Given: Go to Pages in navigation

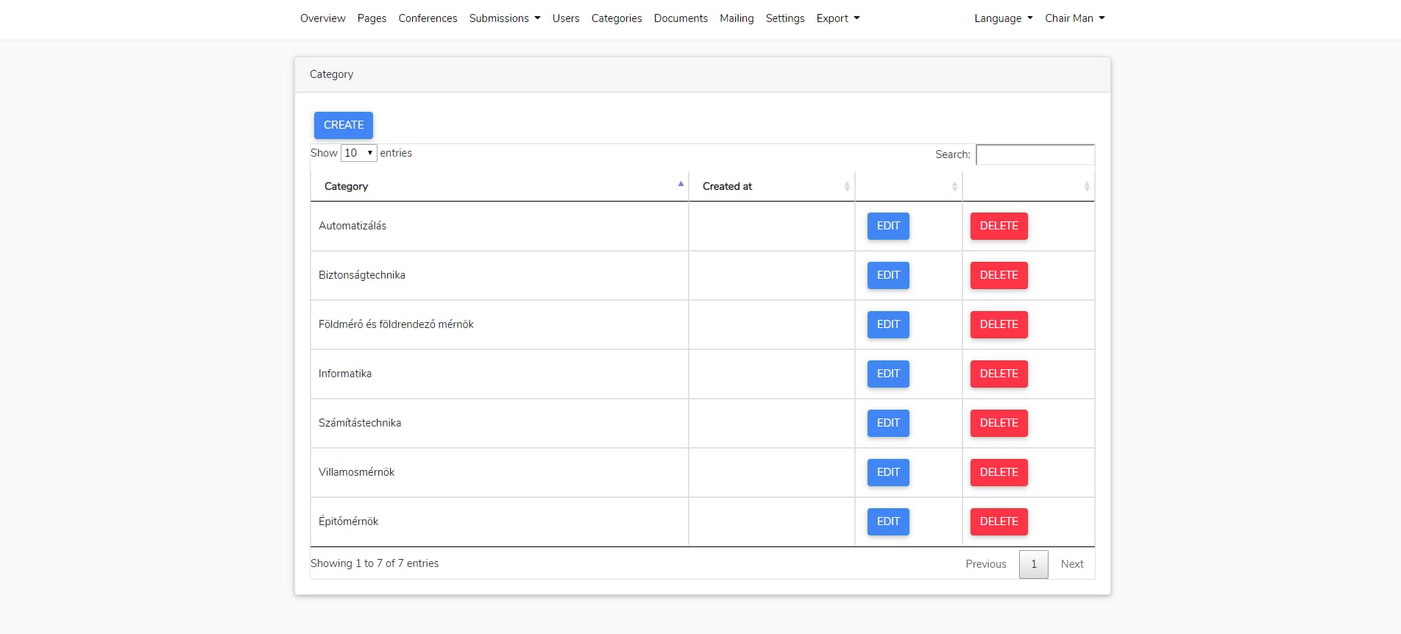Looking at the screenshot, I should pos(372,18).
